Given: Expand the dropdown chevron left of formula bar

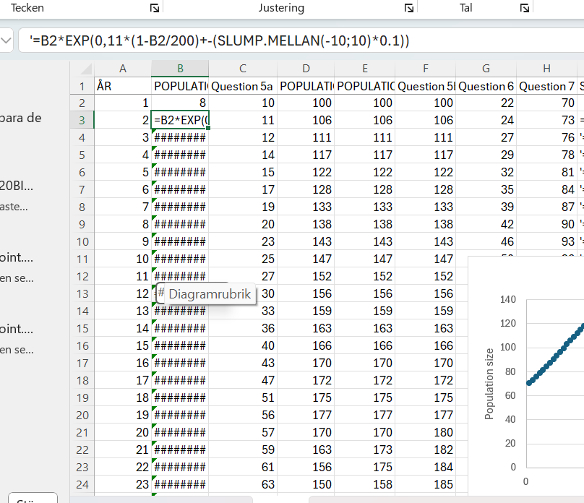Looking at the screenshot, I should click(7, 41).
